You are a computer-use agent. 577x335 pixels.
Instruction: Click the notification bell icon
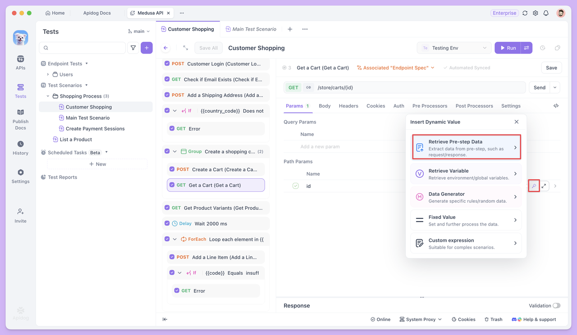click(546, 13)
